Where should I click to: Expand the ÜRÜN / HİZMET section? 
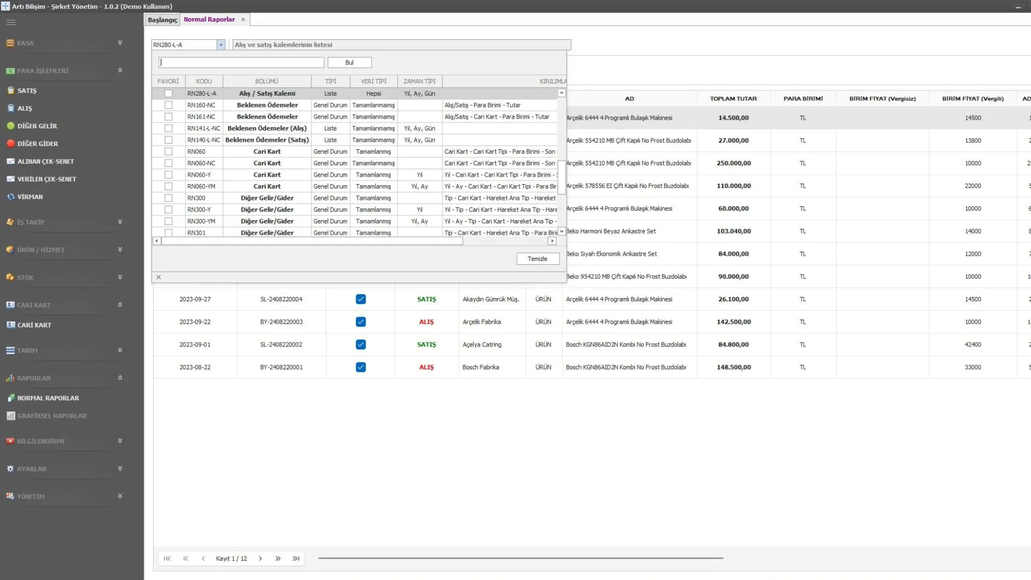coord(120,250)
